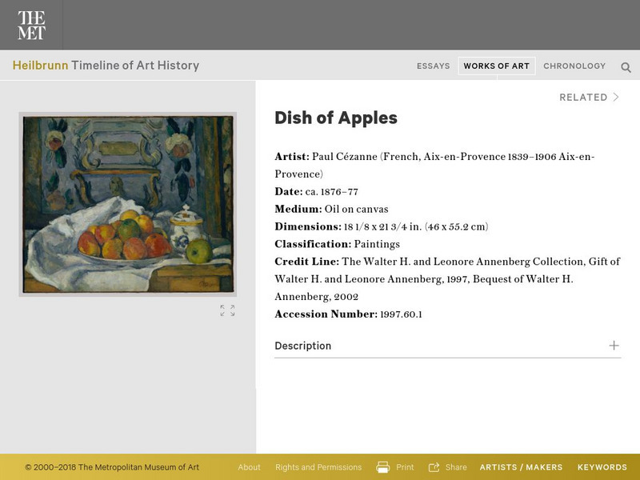
Task: Click the share arrow icon
Action: [434, 467]
